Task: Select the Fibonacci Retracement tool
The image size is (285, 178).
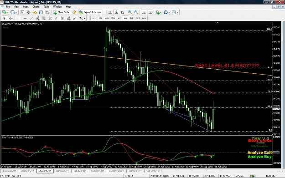Action: point(44,18)
